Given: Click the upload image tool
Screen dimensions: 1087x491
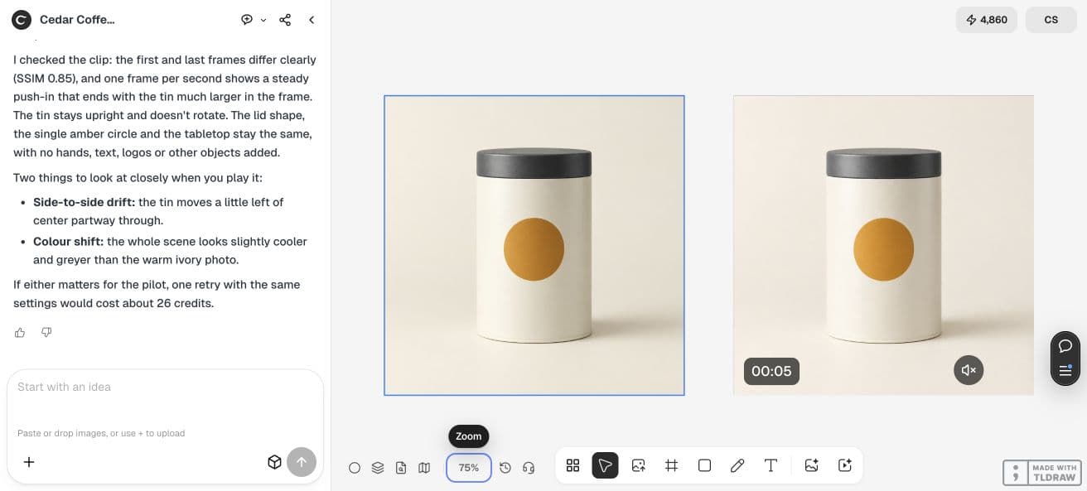Looking at the screenshot, I should (x=639, y=465).
